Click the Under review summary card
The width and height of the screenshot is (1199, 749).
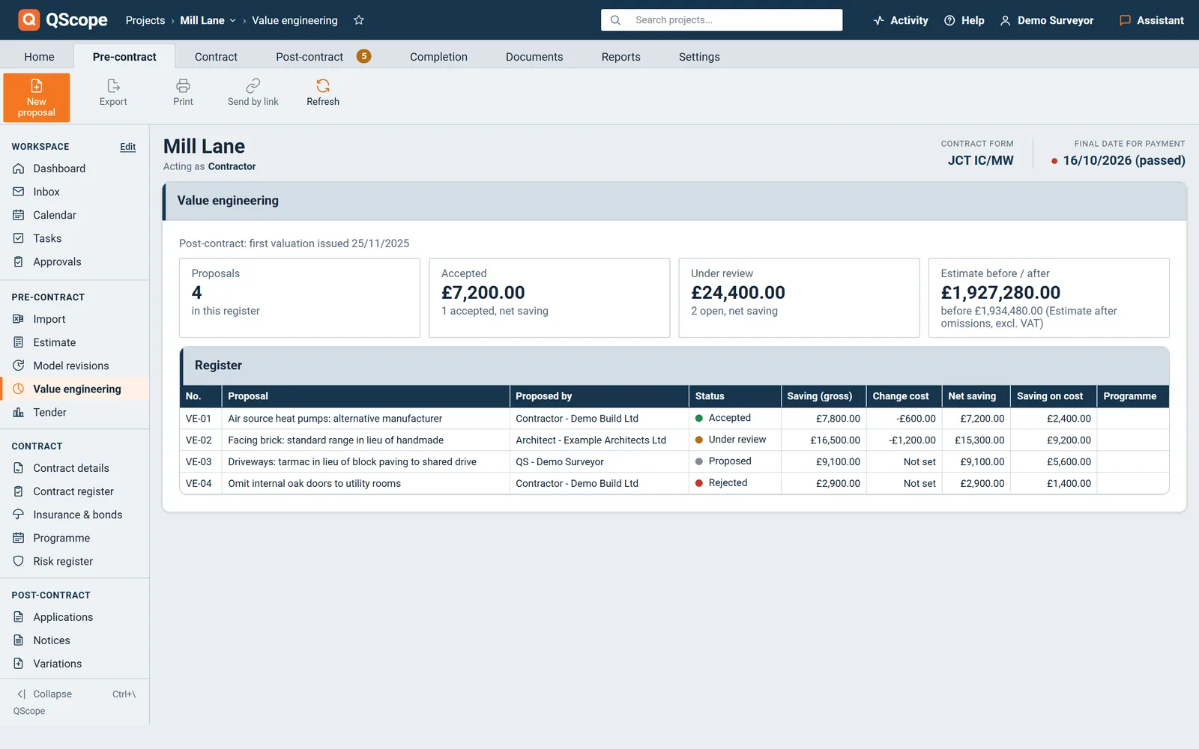click(799, 298)
